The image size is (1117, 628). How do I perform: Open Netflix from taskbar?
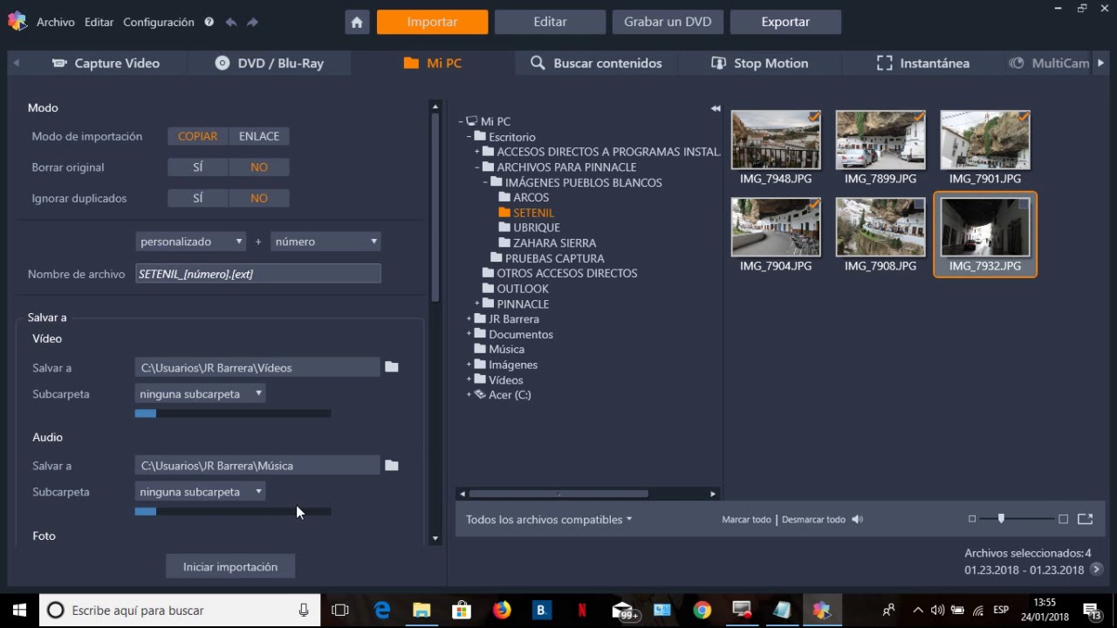(581, 611)
